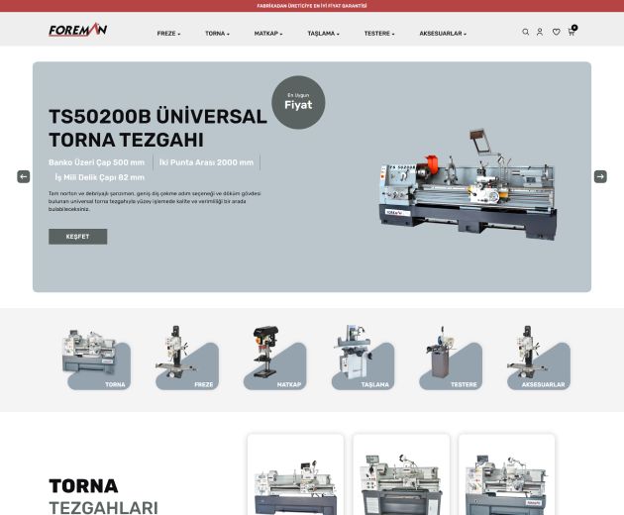Open the search icon in header
This screenshot has width=624, height=515.
(526, 32)
